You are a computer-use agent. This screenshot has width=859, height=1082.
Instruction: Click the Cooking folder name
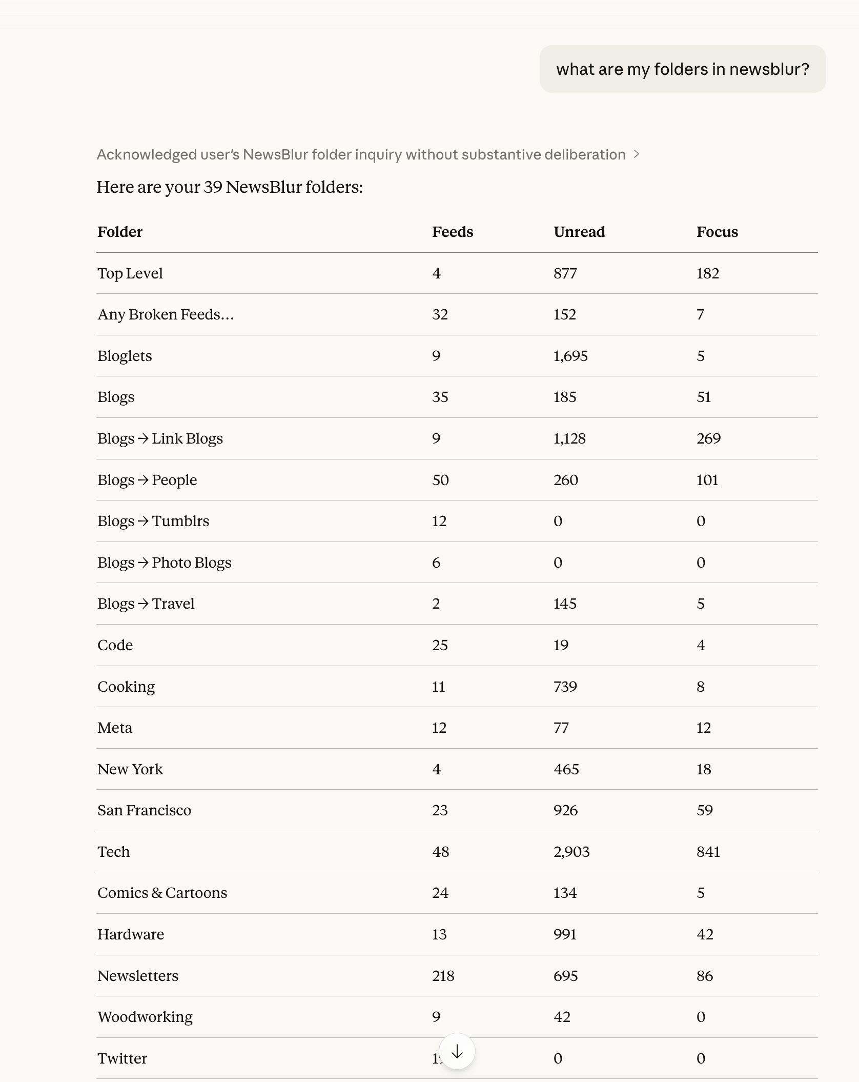pos(126,687)
